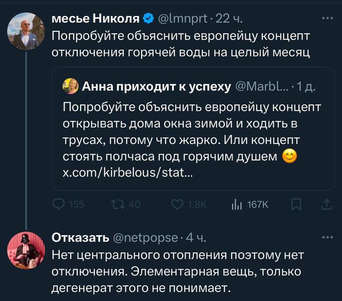The height and width of the screenshot is (301, 342).
Task: Open more options for Отказать's reply
Action: point(326,238)
